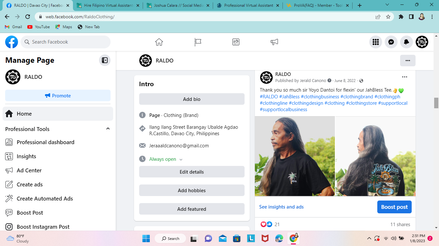This screenshot has width=439, height=246.
Task: Click the 11 shares link
Action: point(400,225)
